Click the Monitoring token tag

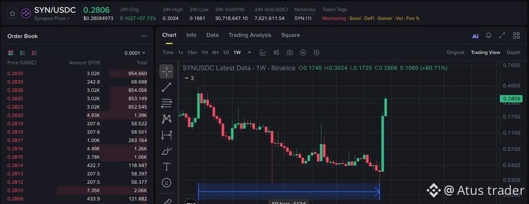click(334, 18)
